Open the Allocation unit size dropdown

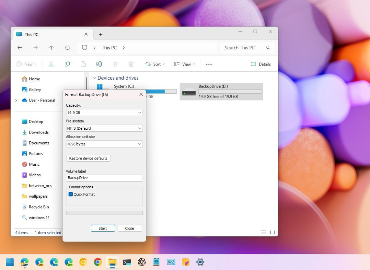pyautogui.click(x=104, y=144)
